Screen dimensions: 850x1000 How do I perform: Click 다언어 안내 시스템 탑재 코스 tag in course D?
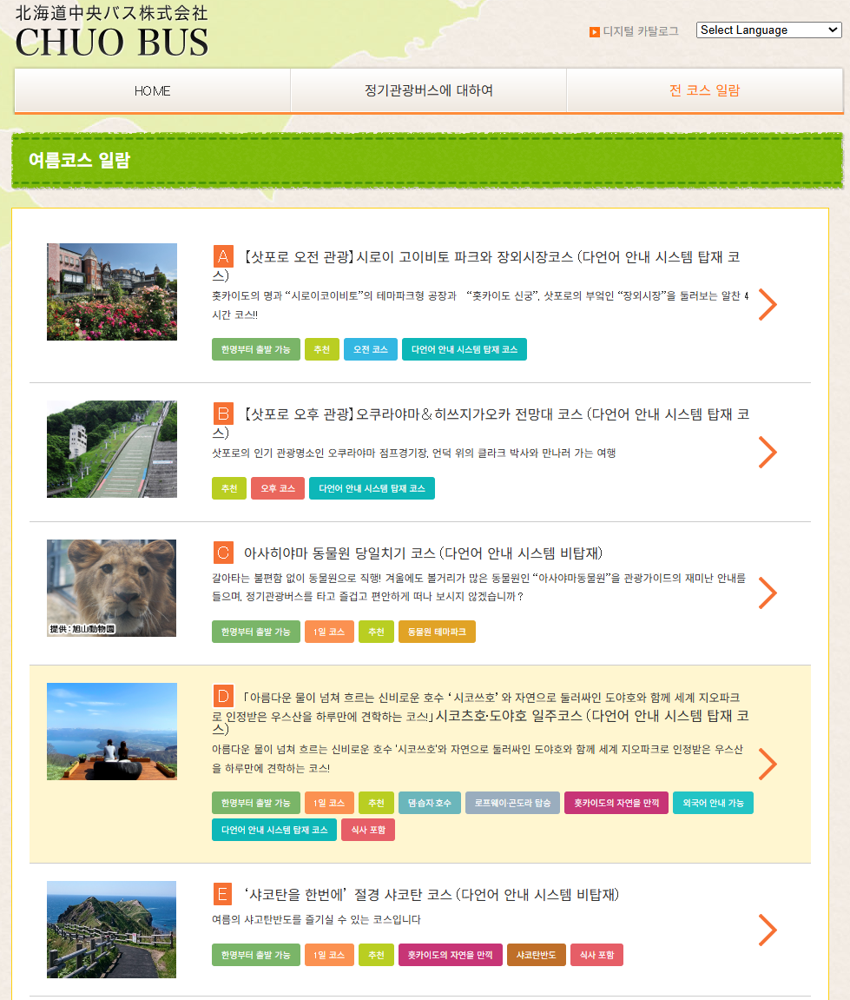pos(274,830)
